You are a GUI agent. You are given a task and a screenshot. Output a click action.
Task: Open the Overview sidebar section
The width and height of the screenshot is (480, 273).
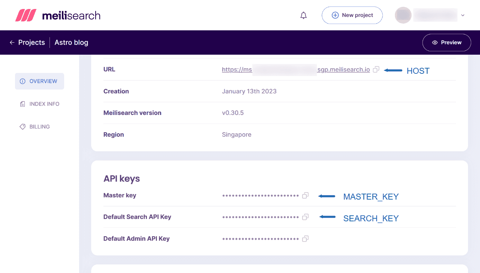click(x=39, y=81)
